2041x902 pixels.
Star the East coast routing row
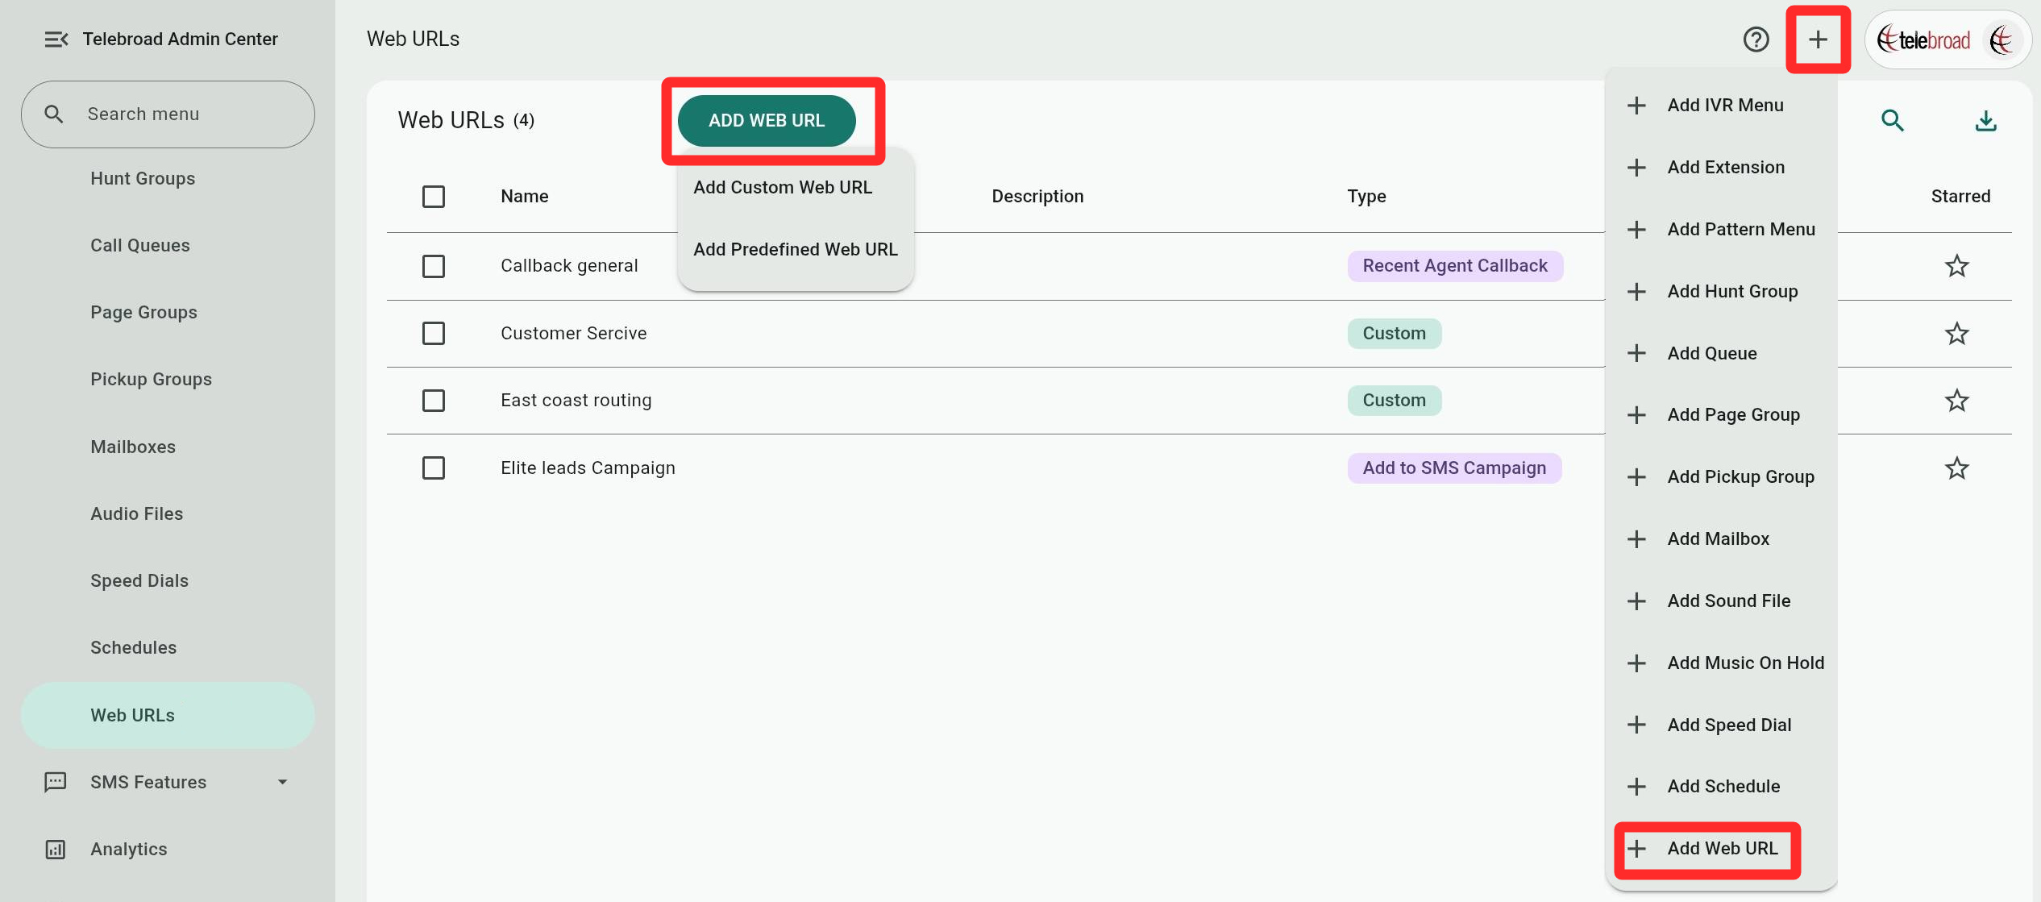pyautogui.click(x=1956, y=401)
